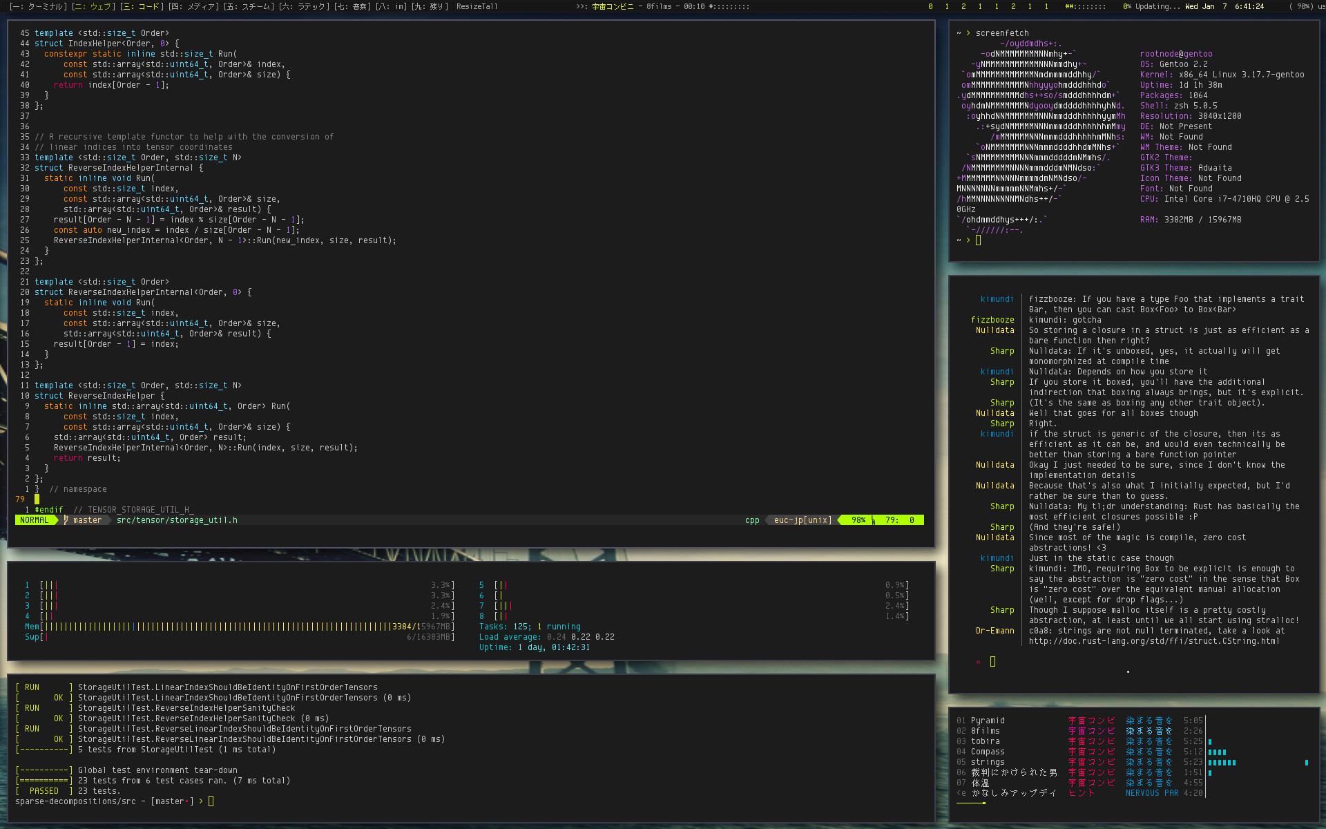Click the 98% file position segment
Viewport: 1326px width, 829px height.
pos(858,520)
